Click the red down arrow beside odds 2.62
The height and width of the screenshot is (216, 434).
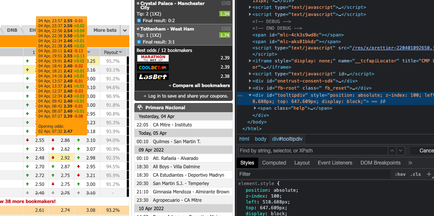coord(53,149)
